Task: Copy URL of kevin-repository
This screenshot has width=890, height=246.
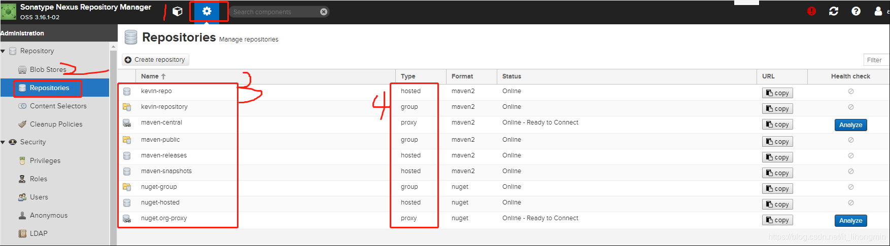Action: point(777,109)
